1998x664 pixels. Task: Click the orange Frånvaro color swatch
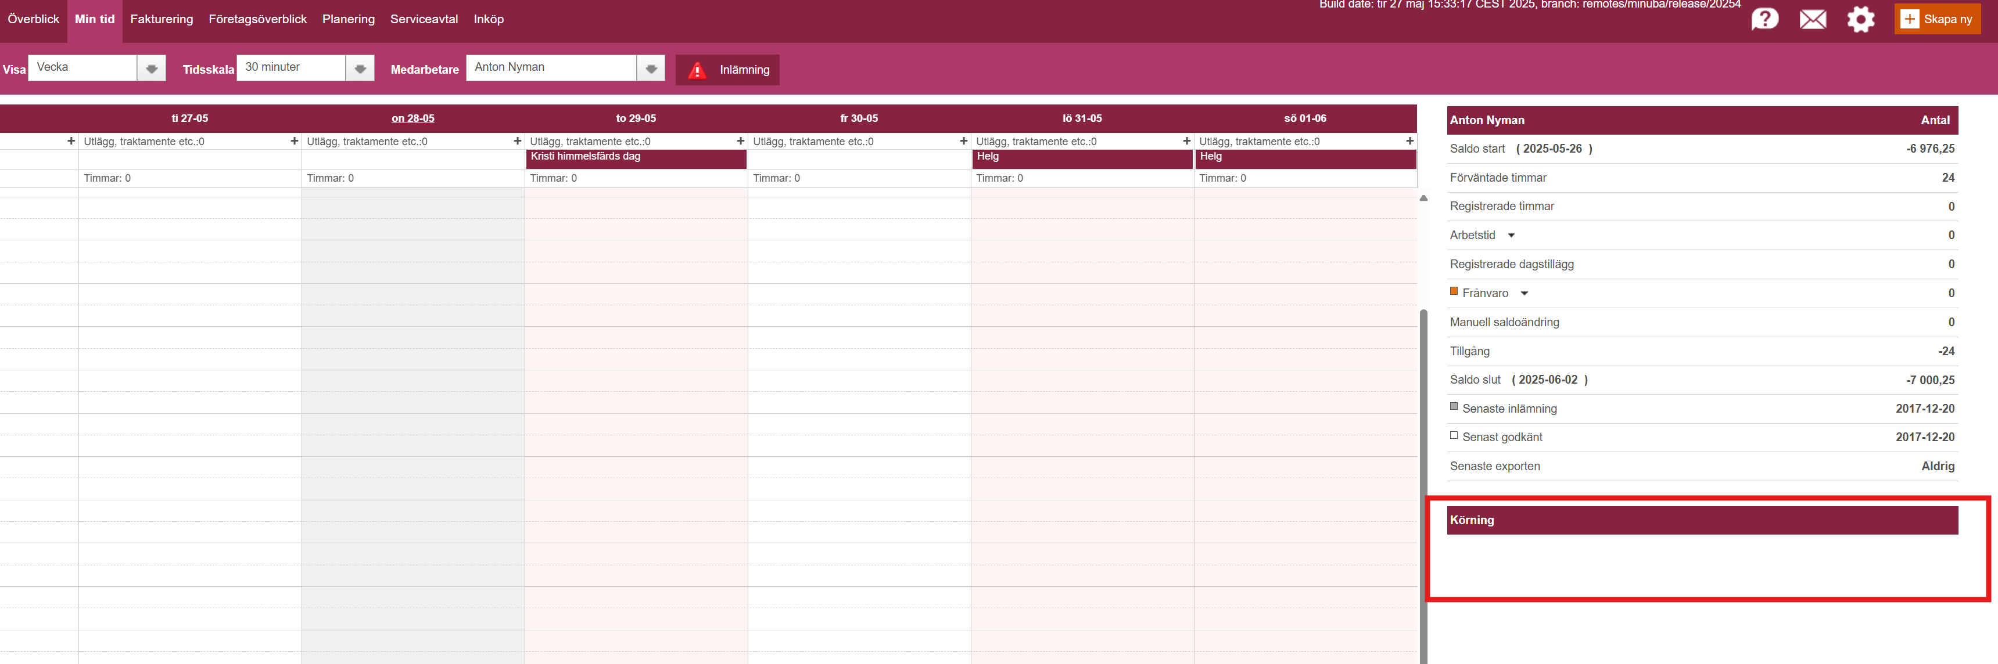1454,291
